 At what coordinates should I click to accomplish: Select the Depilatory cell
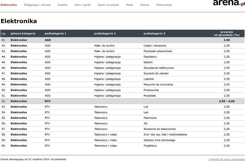[150, 57]
